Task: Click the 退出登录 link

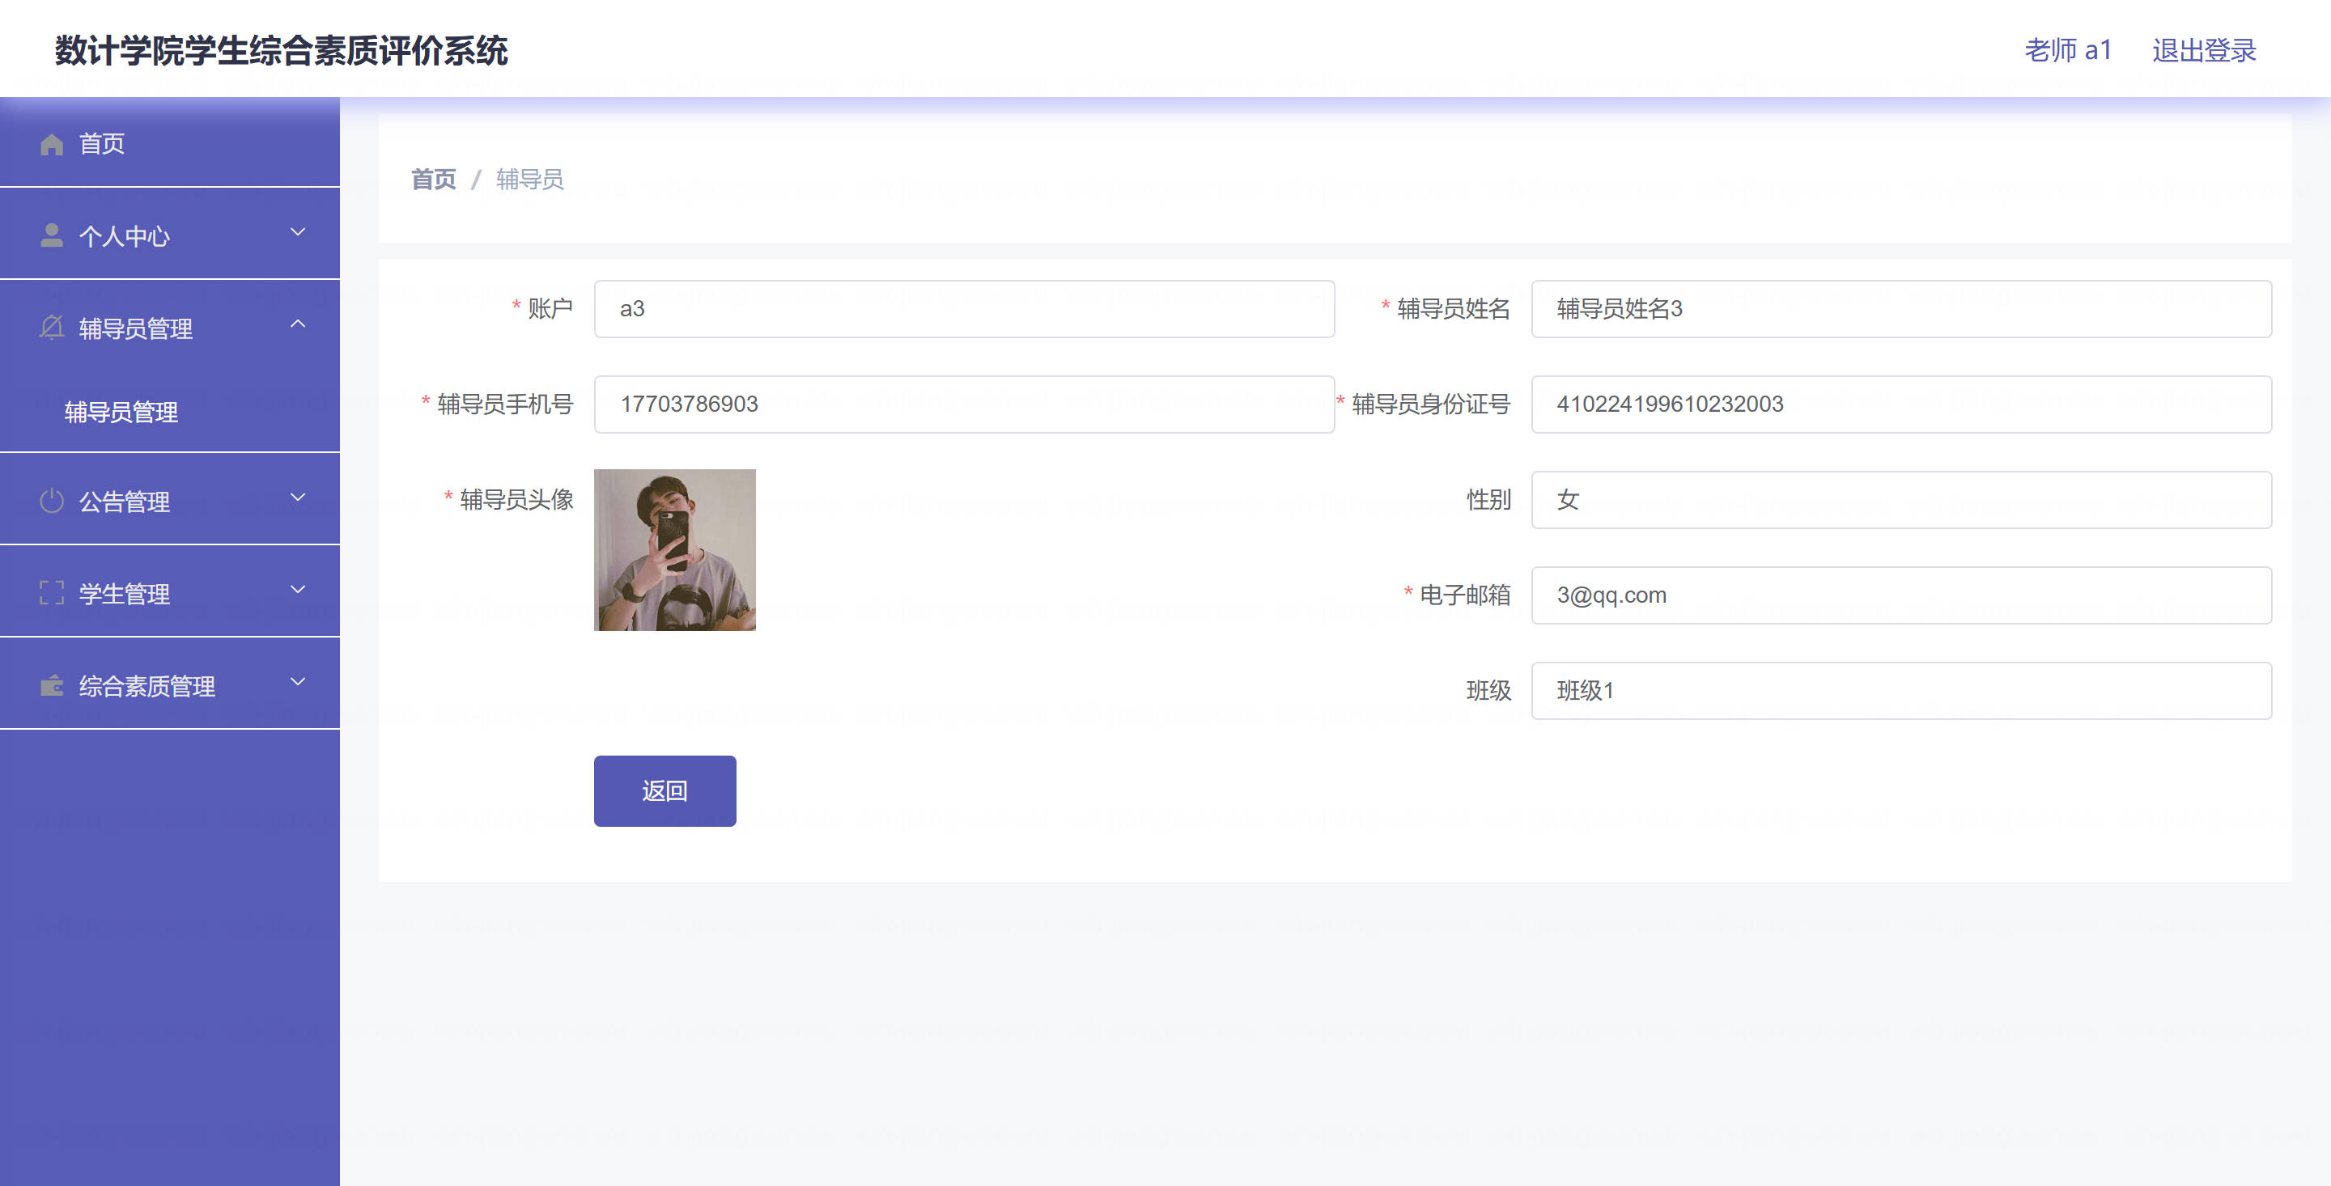Action: (x=2204, y=50)
